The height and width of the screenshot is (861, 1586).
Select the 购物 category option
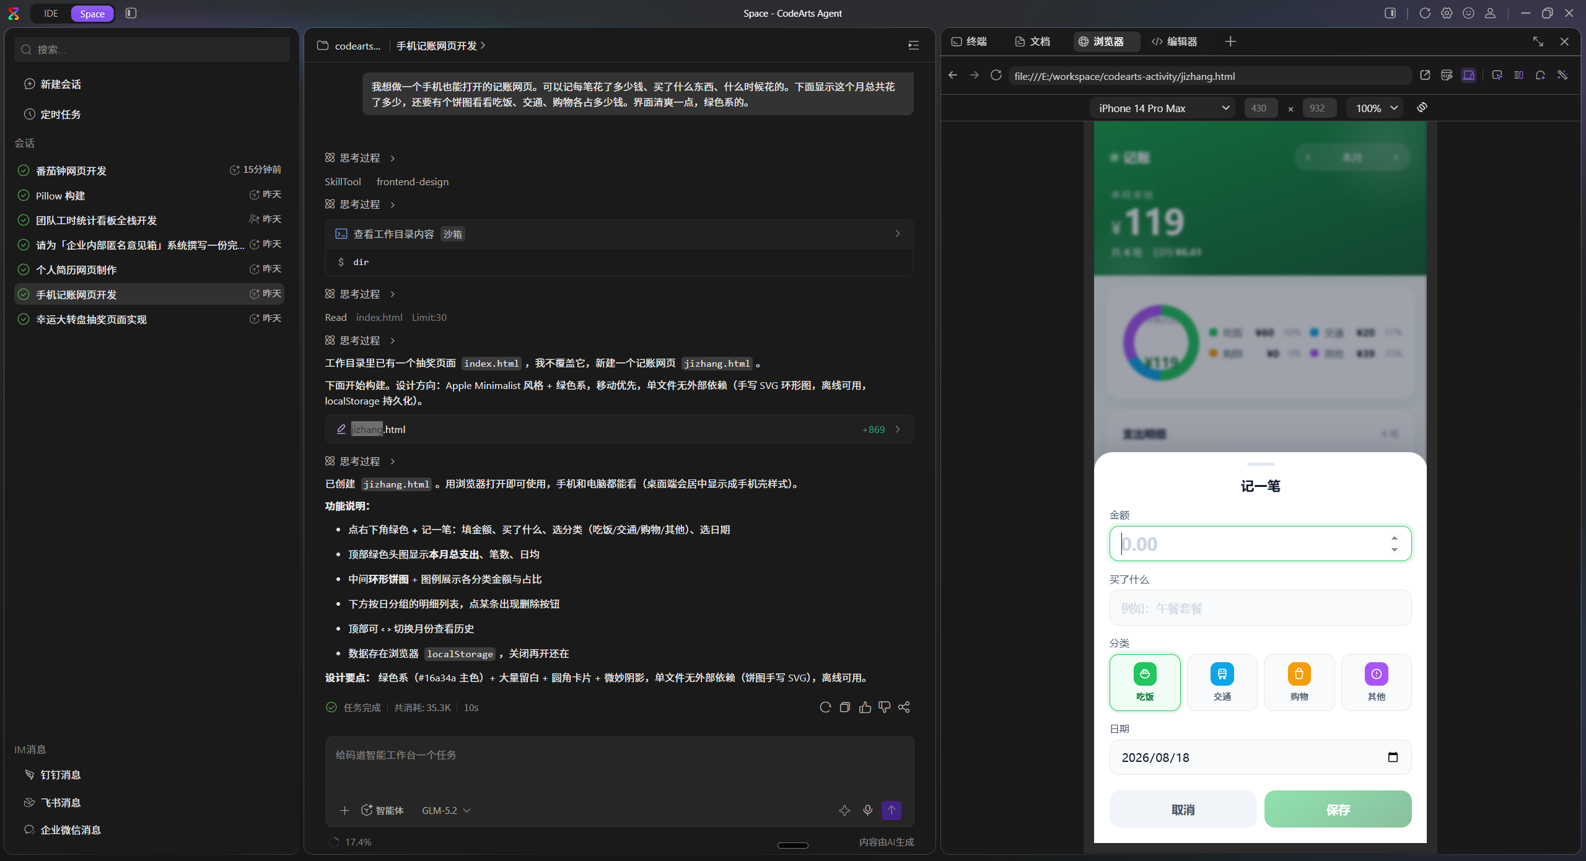pos(1299,682)
